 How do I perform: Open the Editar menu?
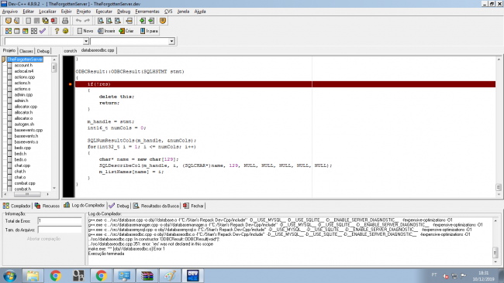coord(28,12)
